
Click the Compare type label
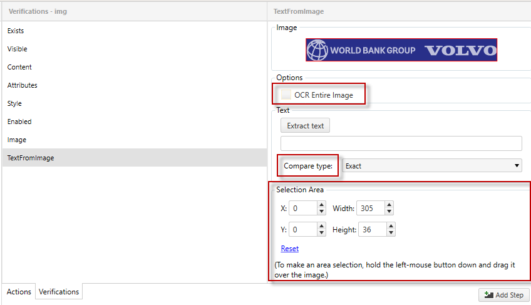308,166
